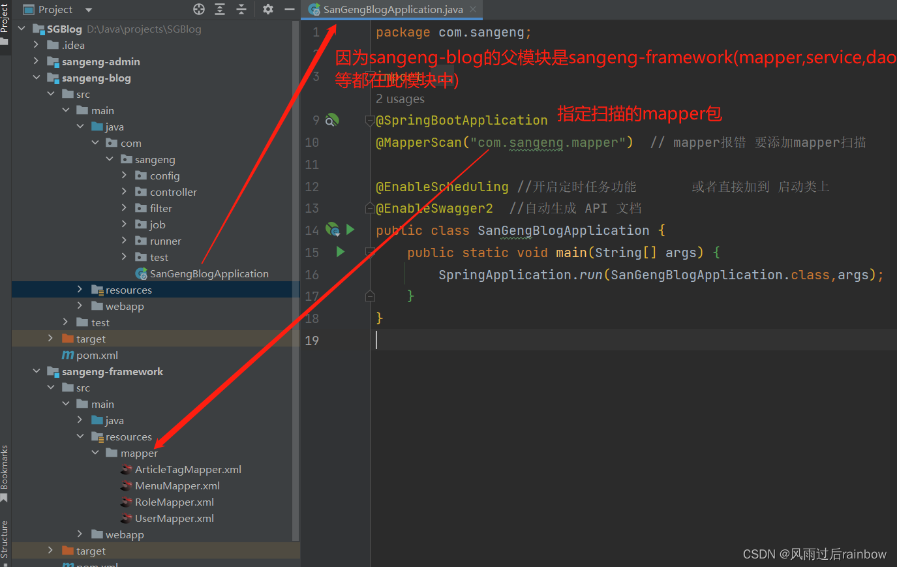Open ArticleTagMapper.xml
The width and height of the screenshot is (897, 567).
tap(188, 469)
